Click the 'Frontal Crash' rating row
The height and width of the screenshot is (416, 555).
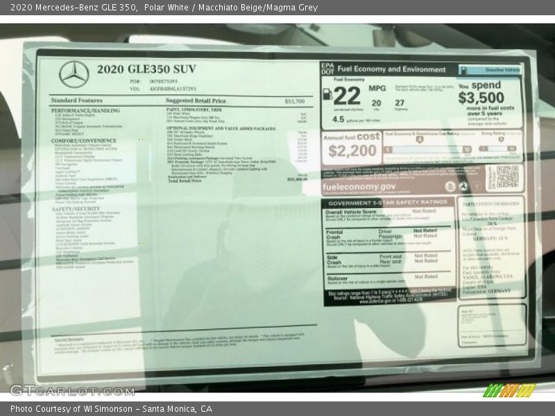point(388,238)
